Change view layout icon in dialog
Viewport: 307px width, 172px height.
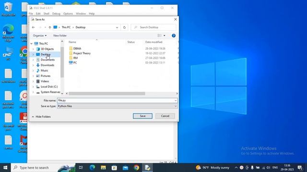[160, 36]
